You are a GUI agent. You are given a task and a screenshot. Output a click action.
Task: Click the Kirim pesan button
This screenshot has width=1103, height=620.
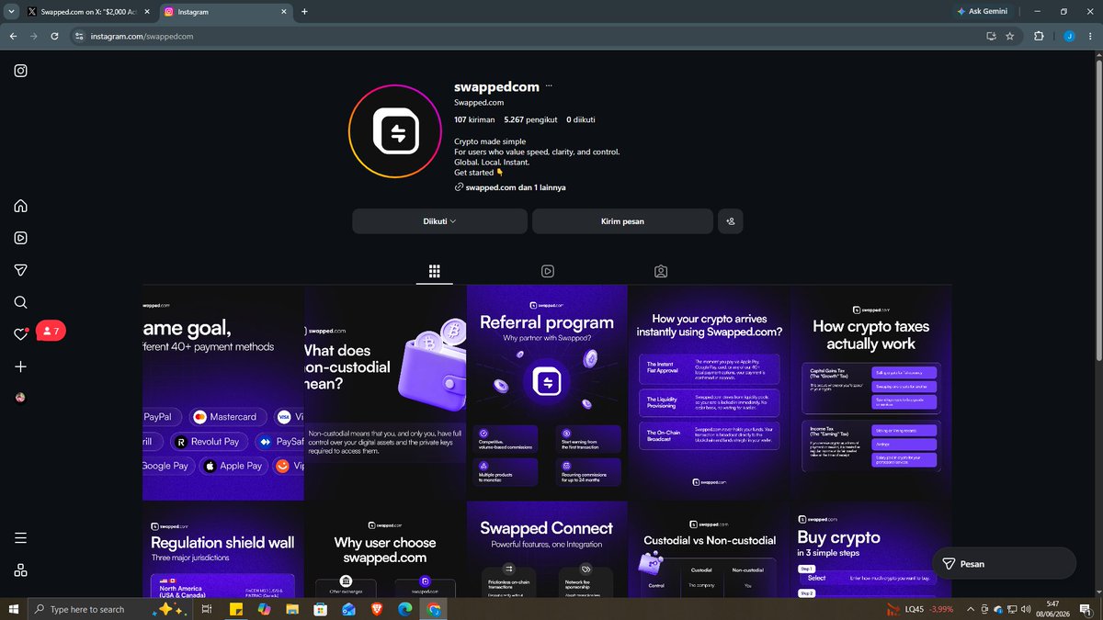point(622,221)
